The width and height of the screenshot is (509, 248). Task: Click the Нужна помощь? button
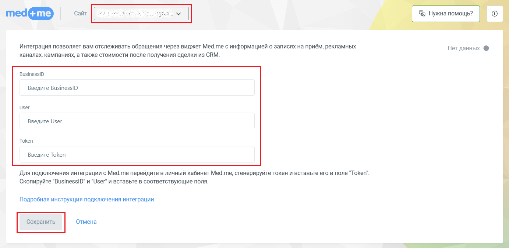(x=446, y=14)
